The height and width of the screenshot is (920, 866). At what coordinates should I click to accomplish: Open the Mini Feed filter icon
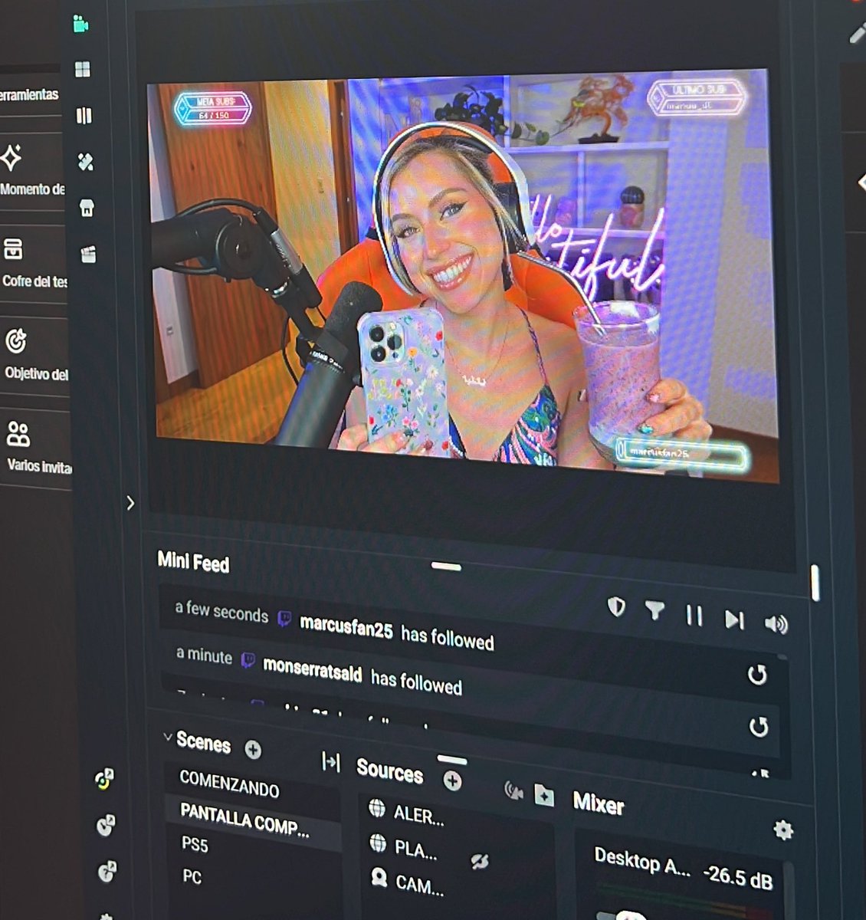pyautogui.click(x=656, y=611)
